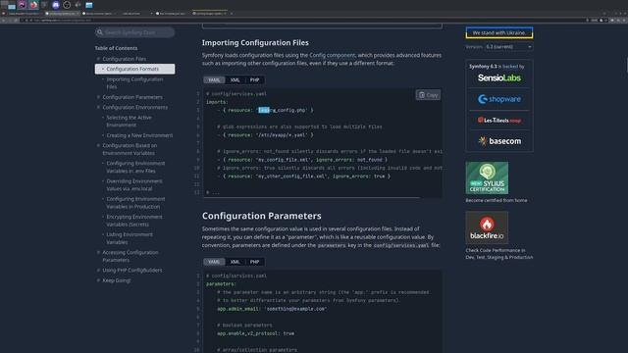Select the PHP tab in Importing Configuration Files code
Viewport: 628px width, 353px height.
pyautogui.click(x=255, y=80)
